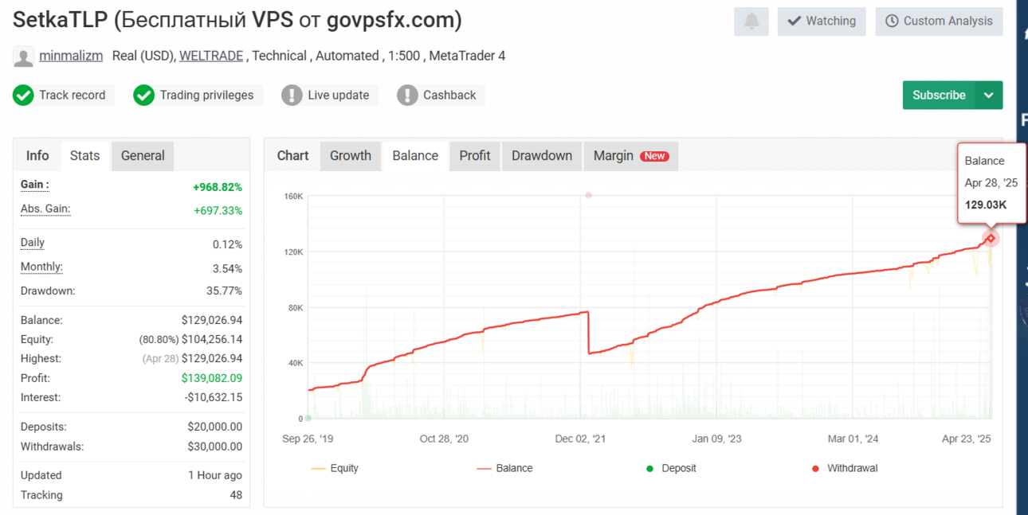This screenshot has width=1028, height=515.
Task: Toggle the Deposit legend series
Action: coord(671,468)
